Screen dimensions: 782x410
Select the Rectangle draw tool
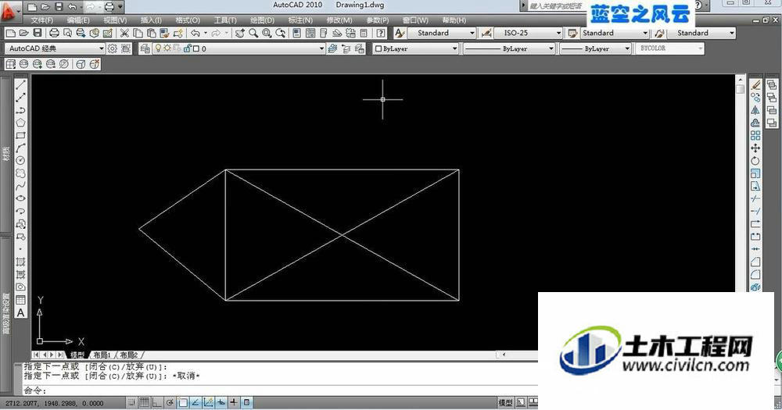pyautogui.click(x=20, y=135)
